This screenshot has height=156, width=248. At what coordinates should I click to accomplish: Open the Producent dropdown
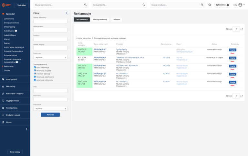50,57
